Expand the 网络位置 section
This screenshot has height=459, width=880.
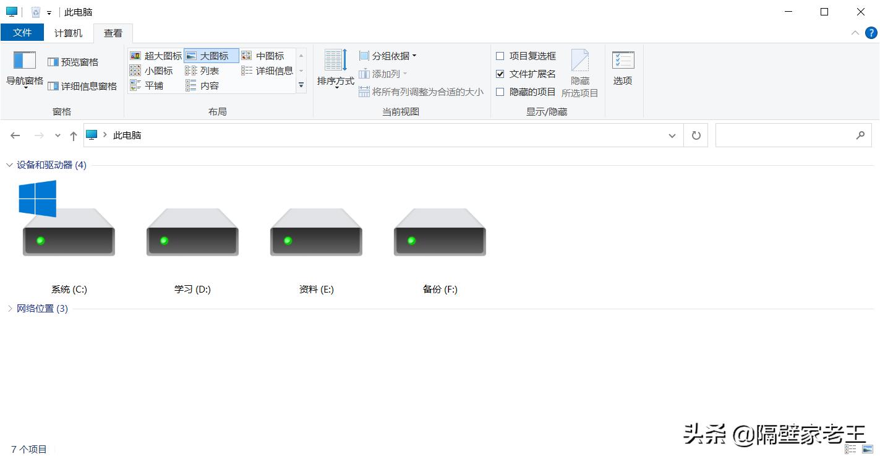click(x=10, y=308)
